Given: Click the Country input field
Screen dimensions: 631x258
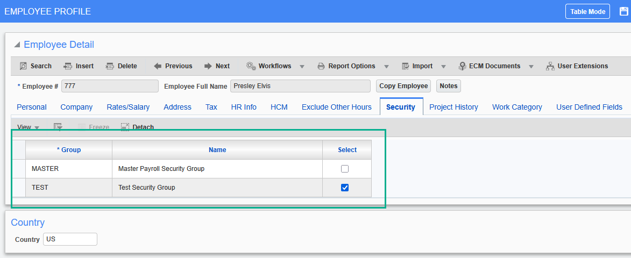Looking at the screenshot, I should [x=70, y=239].
